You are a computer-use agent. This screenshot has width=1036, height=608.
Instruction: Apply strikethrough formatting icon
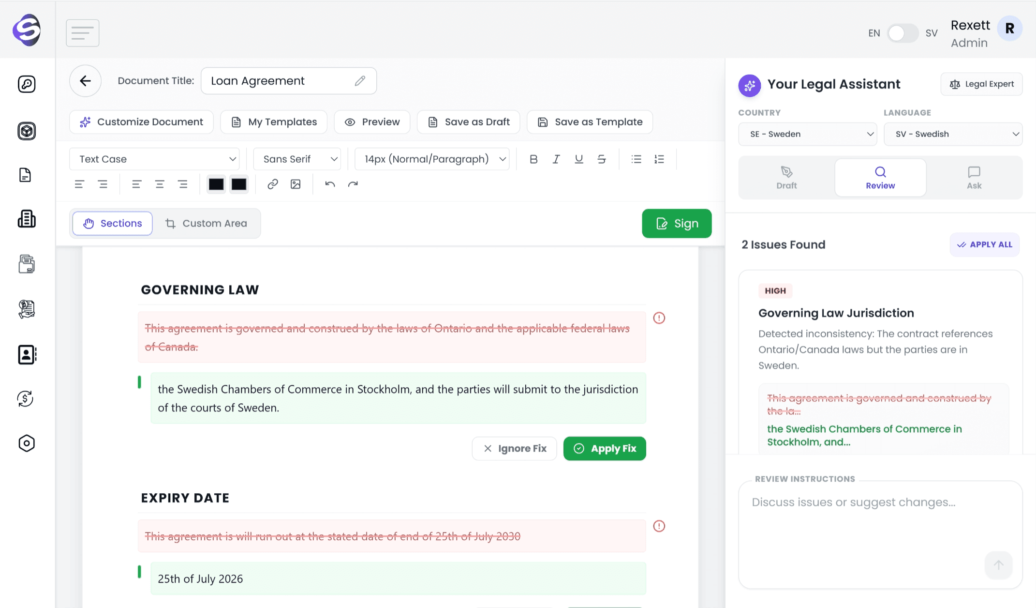(602, 159)
